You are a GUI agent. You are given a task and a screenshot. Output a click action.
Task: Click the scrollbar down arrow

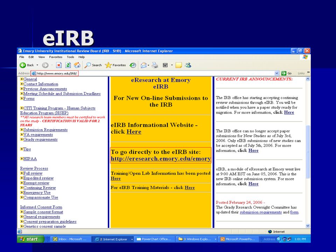[x=308, y=226]
